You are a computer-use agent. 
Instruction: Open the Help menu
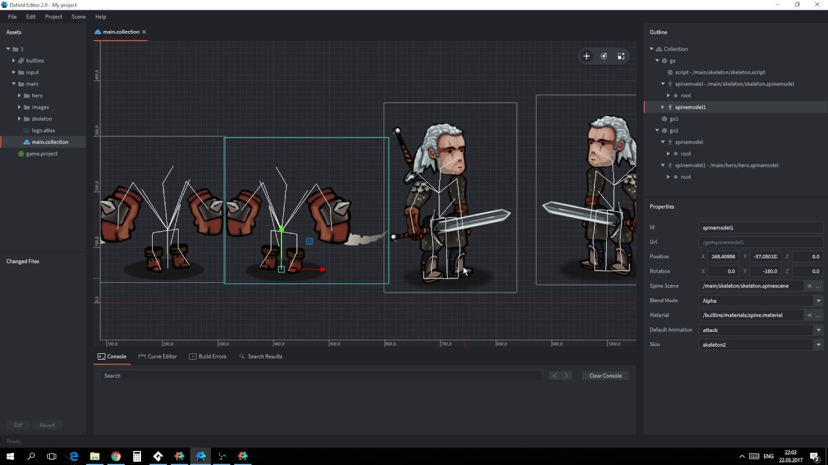click(100, 17)
